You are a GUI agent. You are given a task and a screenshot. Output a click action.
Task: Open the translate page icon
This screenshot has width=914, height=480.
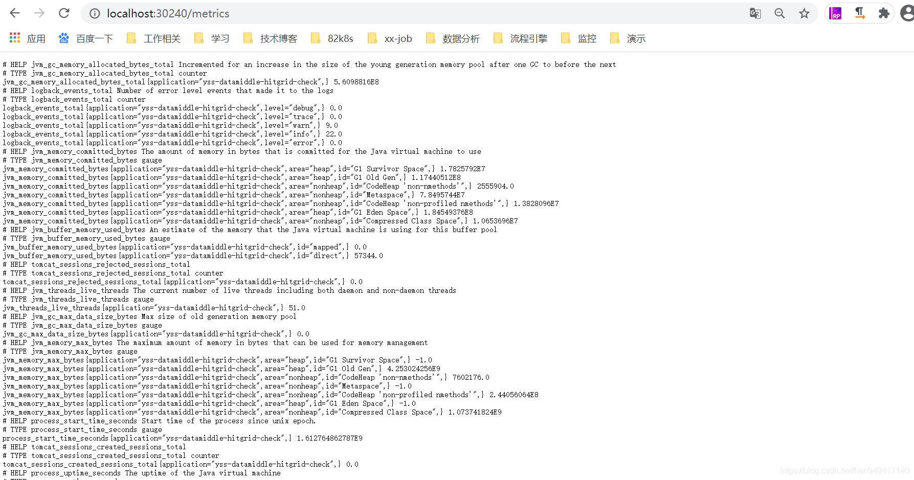[x=755, y=13]
